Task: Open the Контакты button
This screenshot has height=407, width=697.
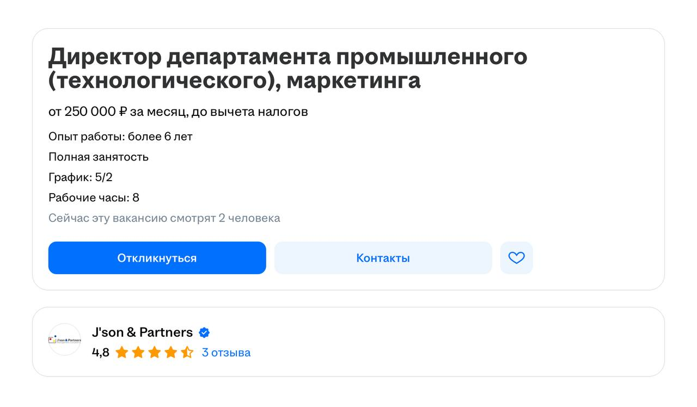Action: pyautogui.click(x=383, y=258)
